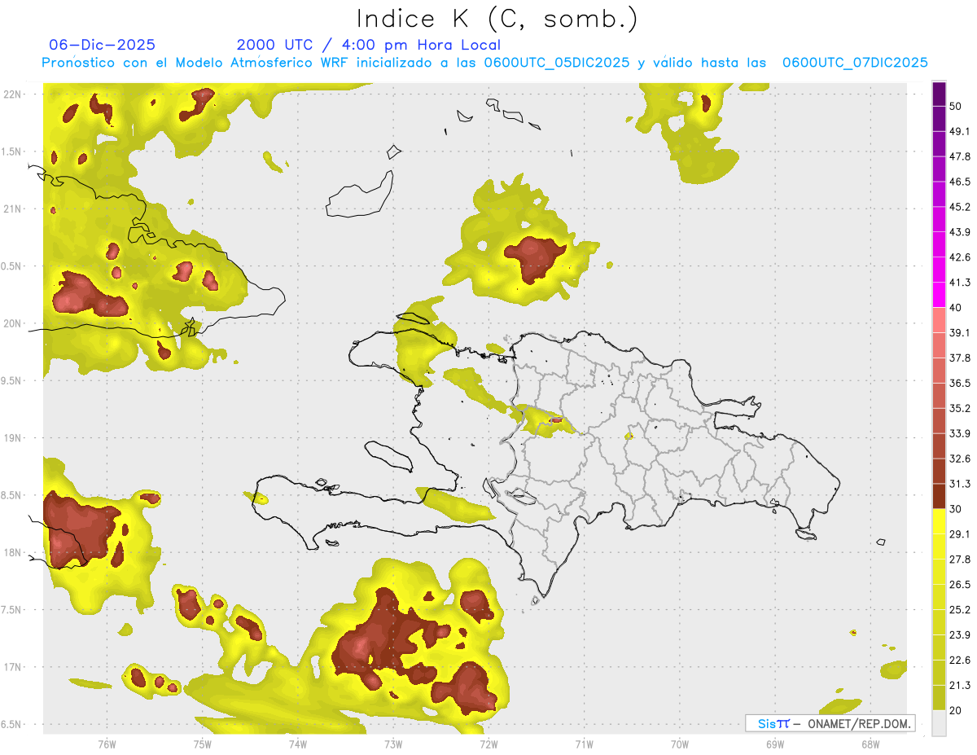Viewport: 977px width, 755px height.
Task: Click the "41.3" legend value
Action: tap(960, 283)
